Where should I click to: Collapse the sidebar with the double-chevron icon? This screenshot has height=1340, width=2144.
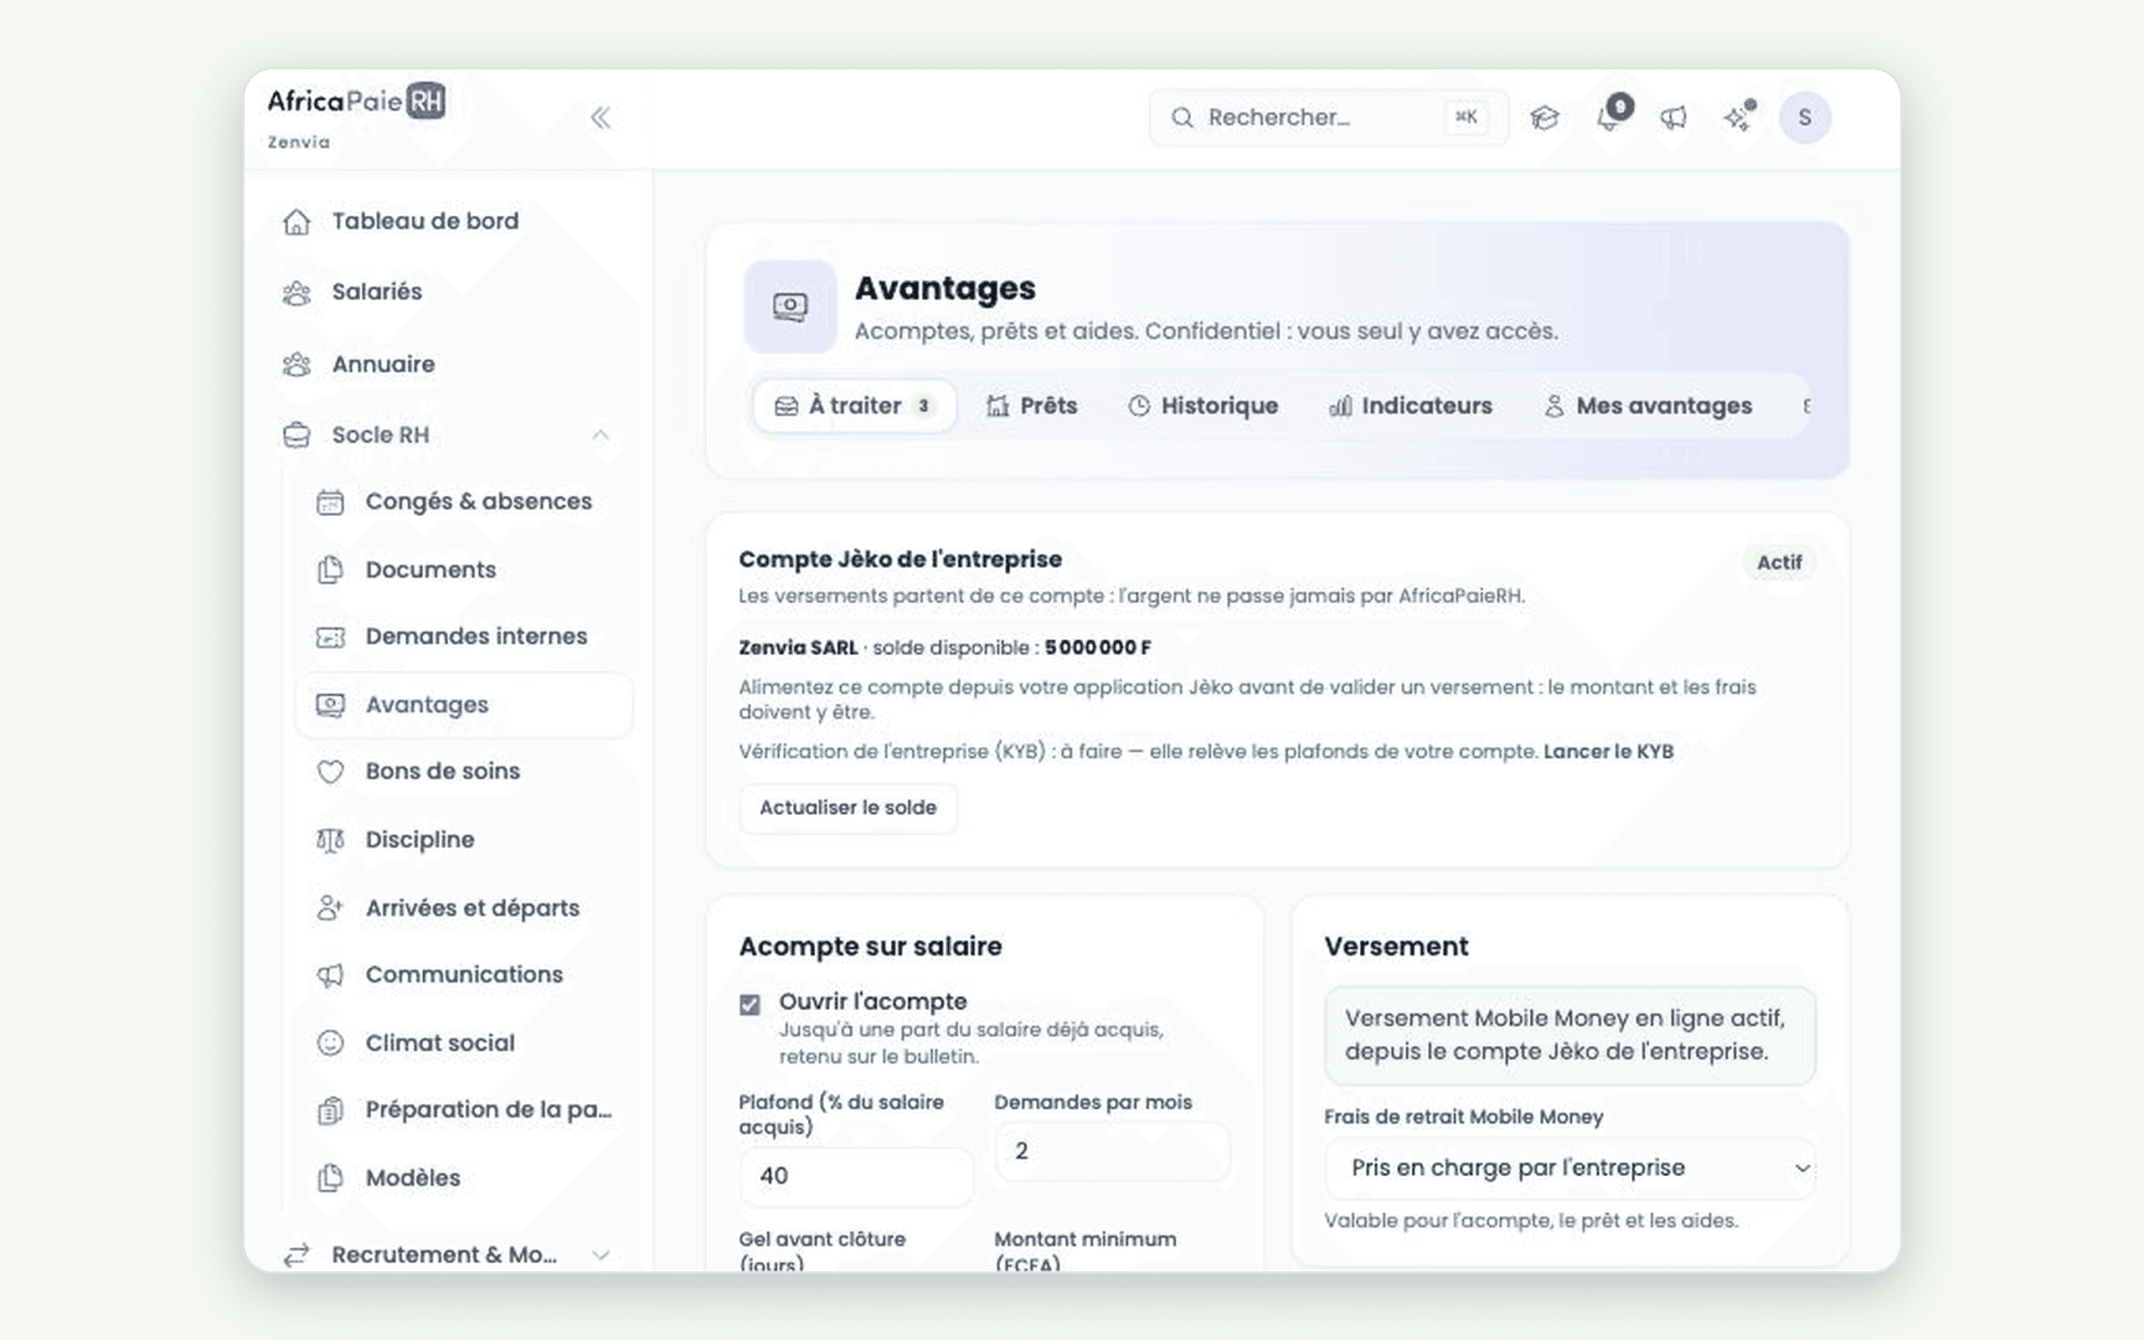click(x=600, y=117)
